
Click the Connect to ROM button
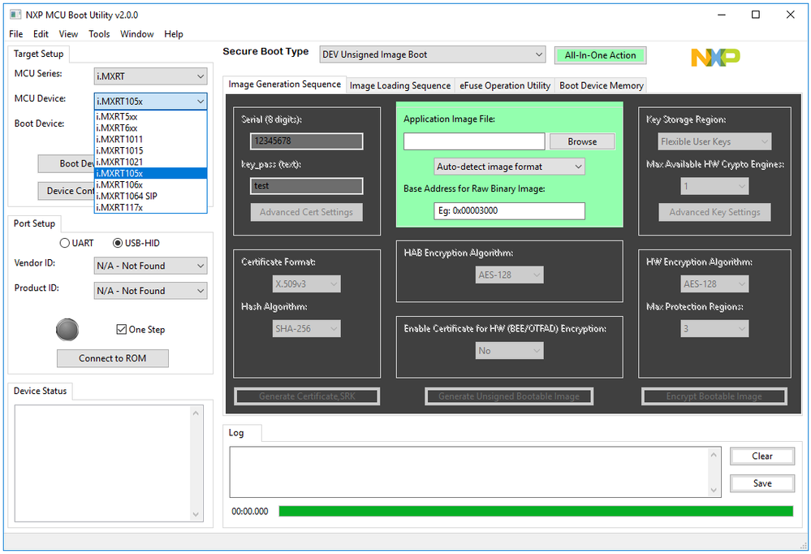pyautogui.click(x=113, y=358)
